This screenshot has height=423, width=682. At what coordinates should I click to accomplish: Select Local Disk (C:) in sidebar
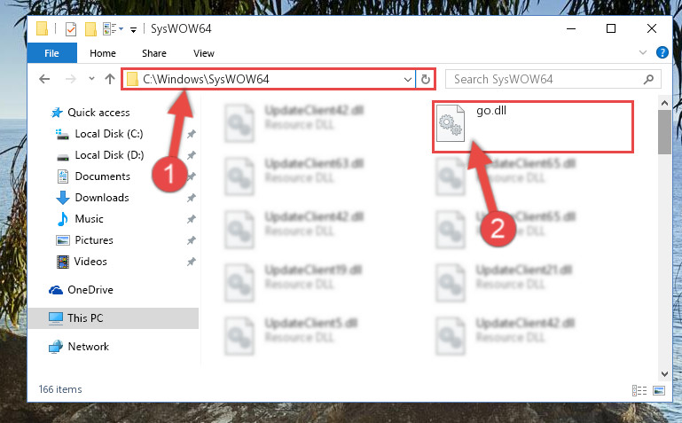click(x=109, y=134)
